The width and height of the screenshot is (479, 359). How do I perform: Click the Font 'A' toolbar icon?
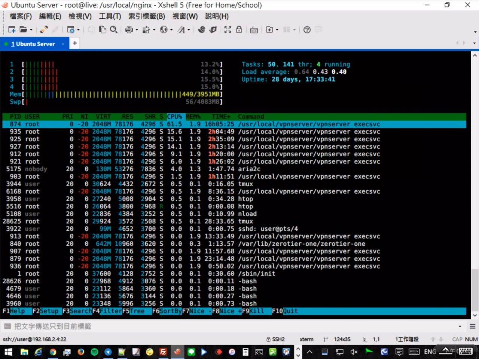click(181, 30)
